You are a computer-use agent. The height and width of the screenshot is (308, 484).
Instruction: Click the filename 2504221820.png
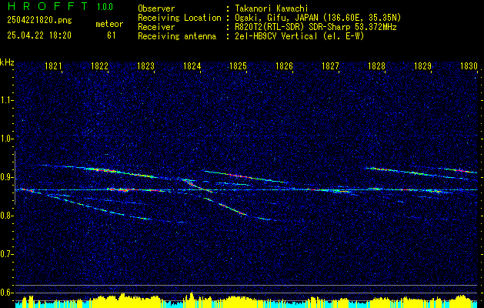pyautogui.click(x=39, y=21)
